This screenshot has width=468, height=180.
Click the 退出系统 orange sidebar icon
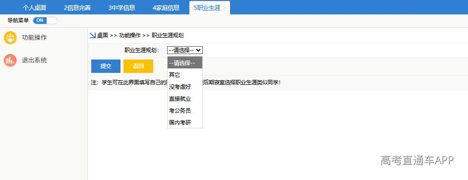coord(10,60)
